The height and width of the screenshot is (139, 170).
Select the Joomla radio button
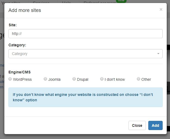click(45, 79)
